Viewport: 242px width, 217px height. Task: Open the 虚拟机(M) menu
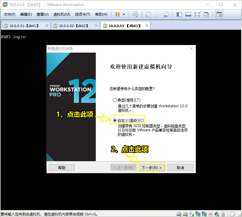point(62,14)
